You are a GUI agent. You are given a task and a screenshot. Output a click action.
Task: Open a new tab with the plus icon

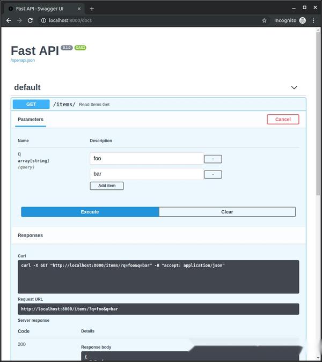point(92,9)
